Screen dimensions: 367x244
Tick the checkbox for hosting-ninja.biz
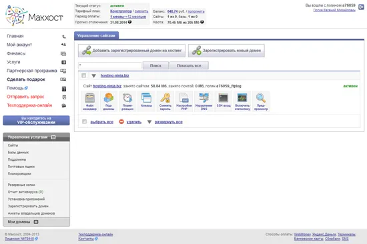click(x=84, y=75)
